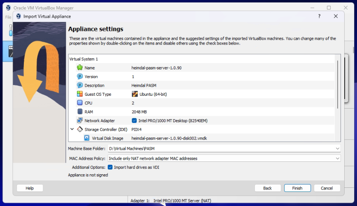The height and width of the screenshot is (206, 357).
Task: Click the Guest OS Type row label
Action: (98, 94)
